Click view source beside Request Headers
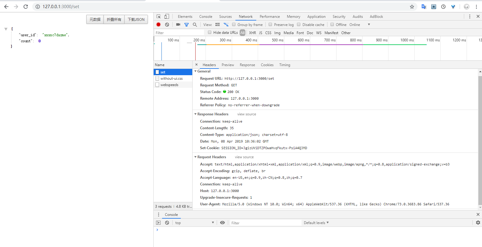482x247 pixels. [244, 157]
